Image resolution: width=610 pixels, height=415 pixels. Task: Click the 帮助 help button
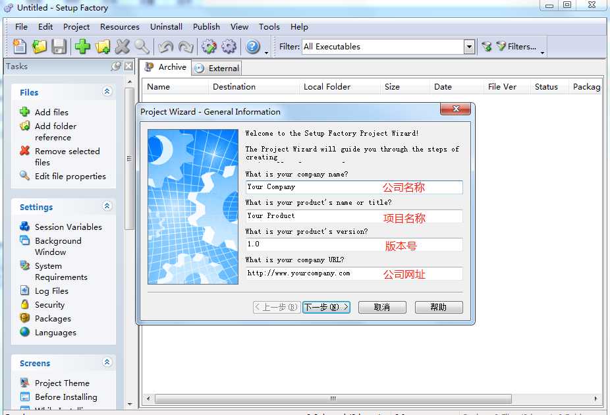point(439,307)
